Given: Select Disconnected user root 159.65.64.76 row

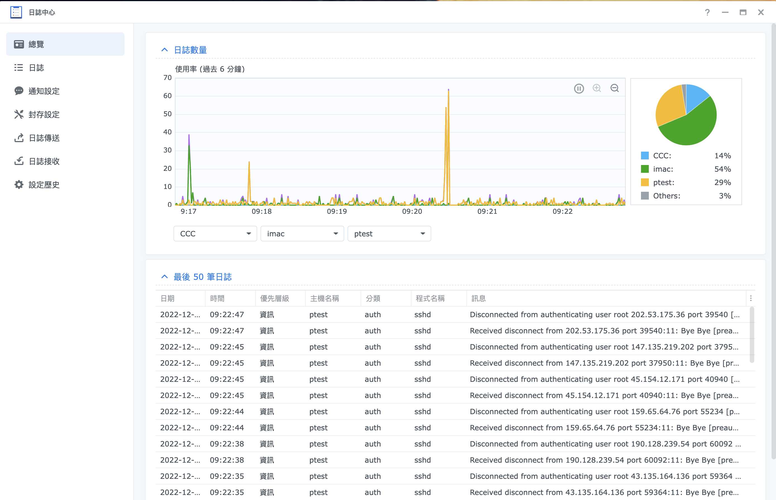Looking at the screenshot, I should pos(455,411).
